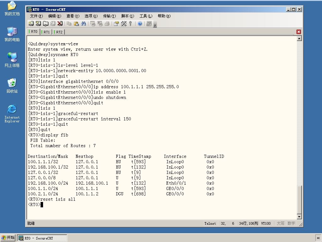Click the terminal cursor prompt
Screen dimensions: 322x242
coord(42,205)
